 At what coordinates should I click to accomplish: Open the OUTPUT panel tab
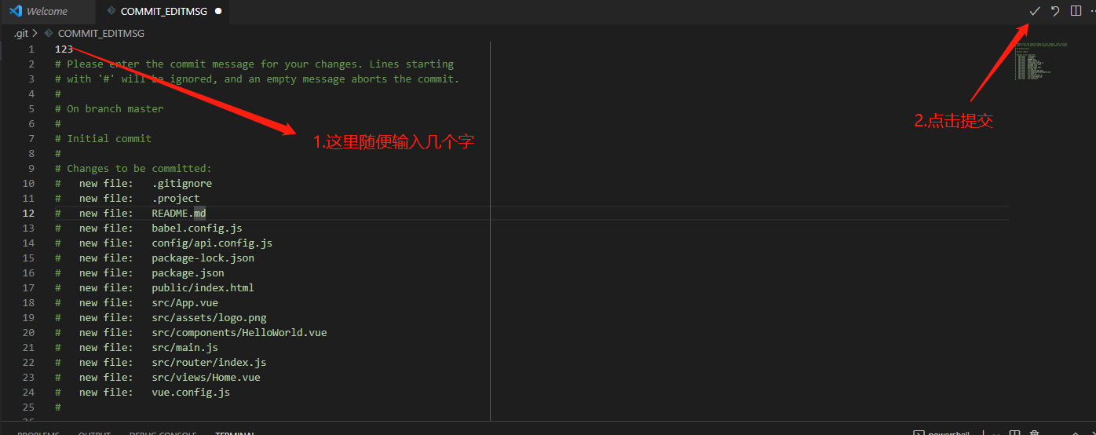click(x=94, y=433)
